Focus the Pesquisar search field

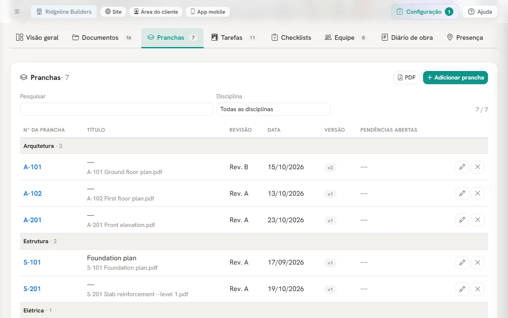(x=116, y=109)
